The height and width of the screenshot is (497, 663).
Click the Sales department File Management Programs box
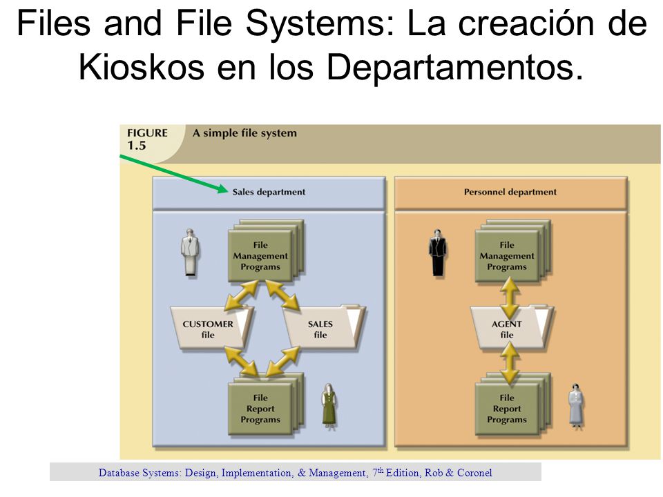coord(265,251)
